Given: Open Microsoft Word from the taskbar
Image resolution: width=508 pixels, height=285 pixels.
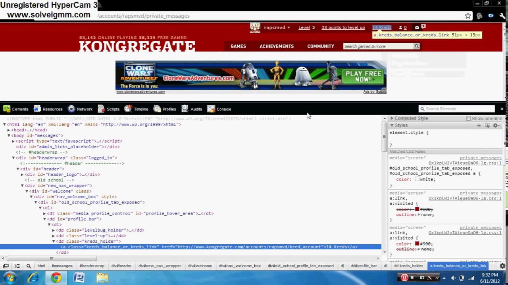Looking at the screenshot, I should click(79, 277).
